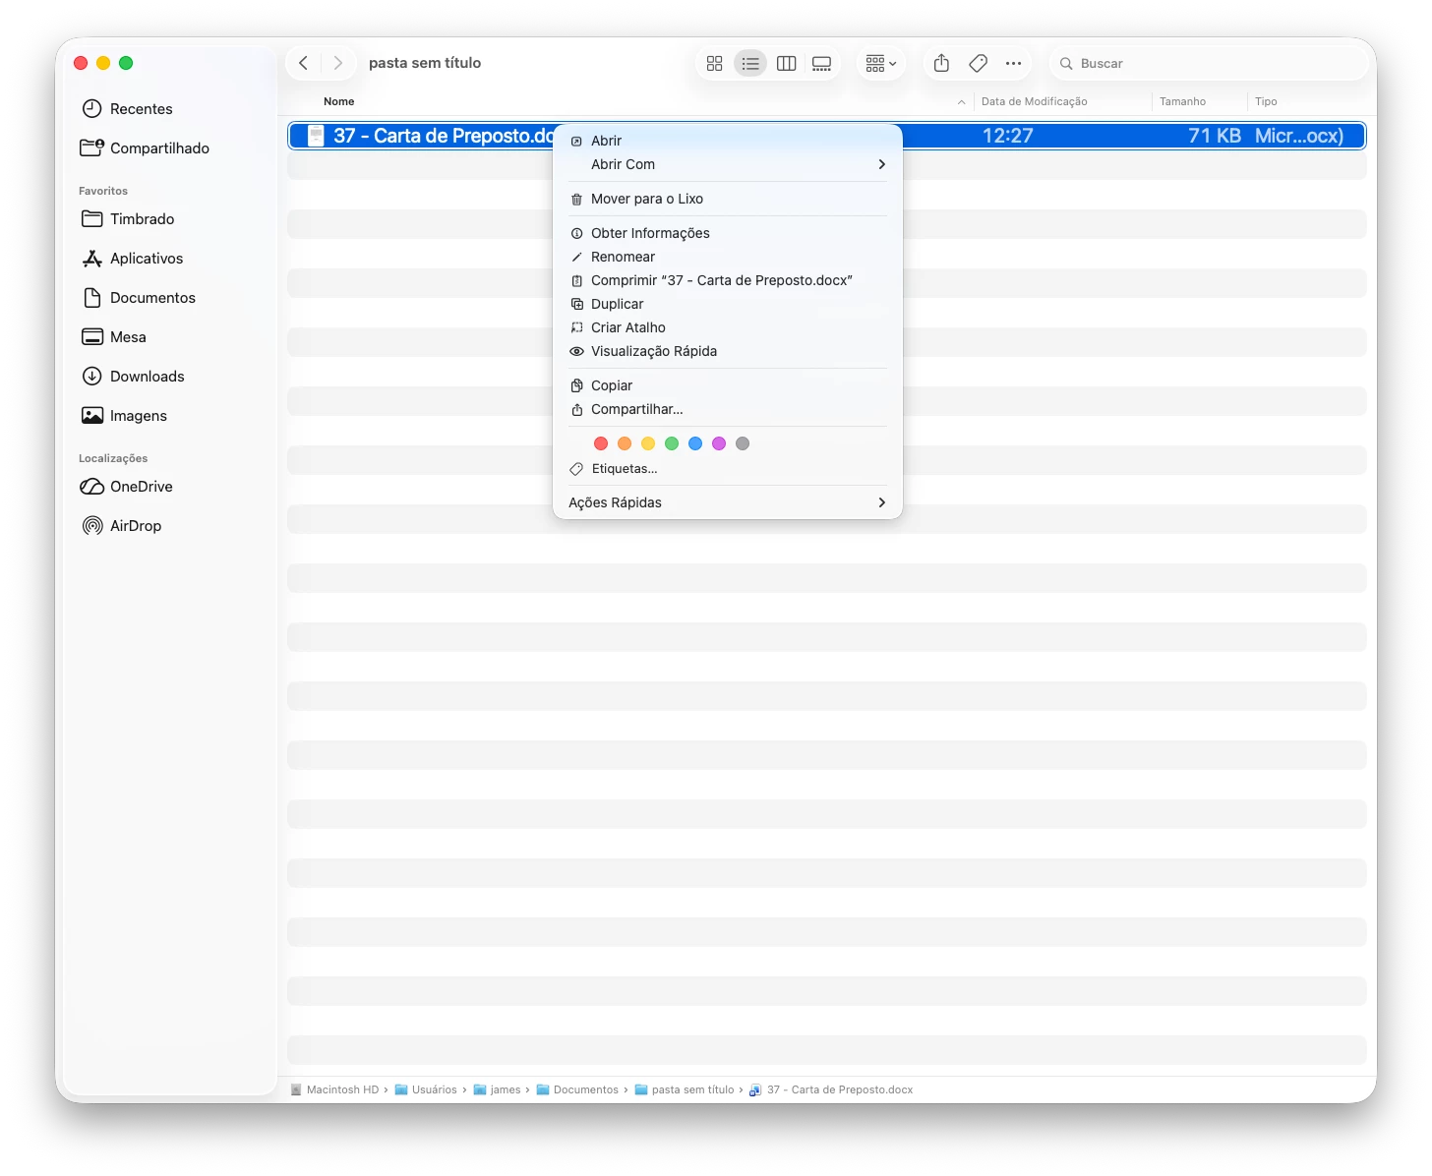
Task: Choose Criar Atalho
Action: [x=728, y=327]
